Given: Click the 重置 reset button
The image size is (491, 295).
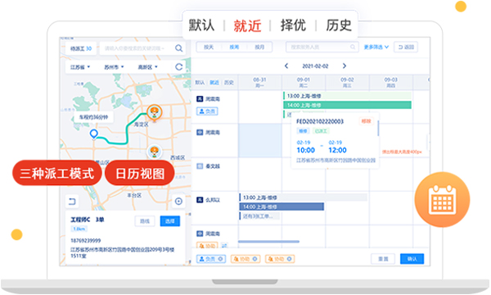Looking at the screenshot, I should [383, 259].
